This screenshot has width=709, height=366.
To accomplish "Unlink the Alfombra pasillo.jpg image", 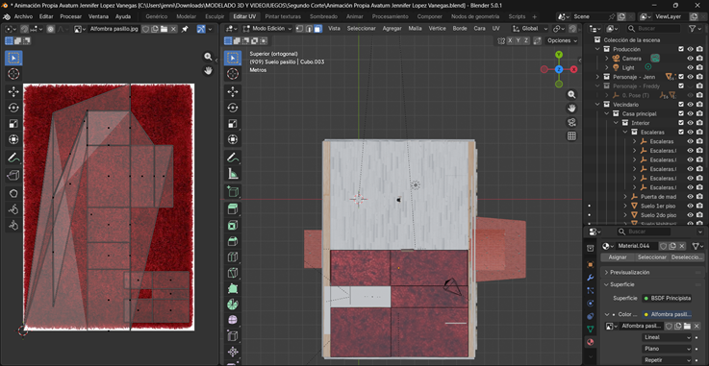I will tap(173, 29).
